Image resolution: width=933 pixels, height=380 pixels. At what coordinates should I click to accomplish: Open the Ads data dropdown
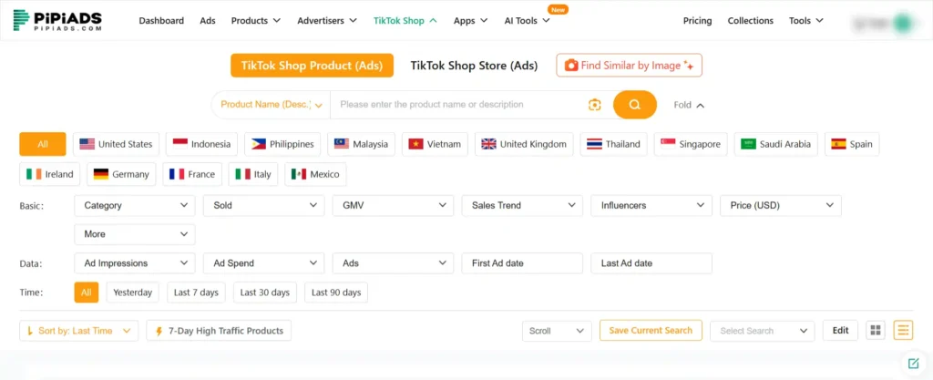click(394, 262)
